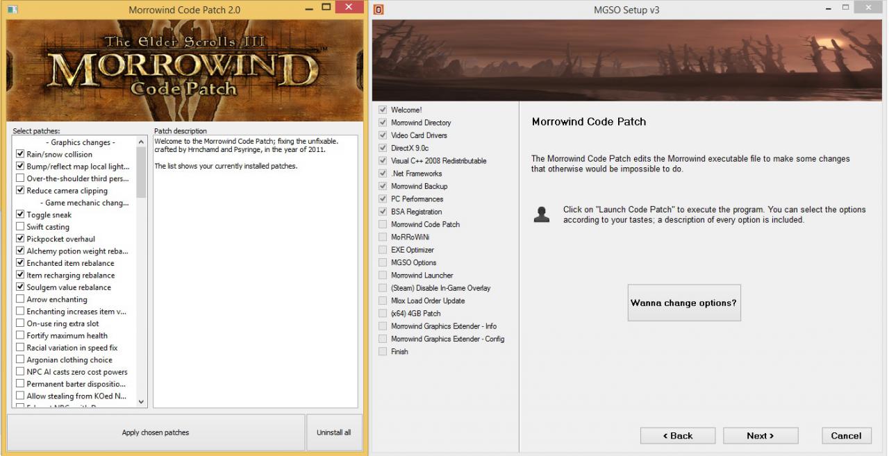Click the MGSO Options step checkbox
The width and height of the screenshot is (889, 456).
383,262
